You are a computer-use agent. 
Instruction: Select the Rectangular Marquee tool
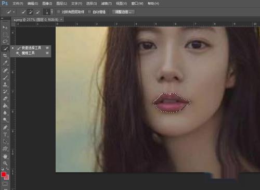[5, 34]
